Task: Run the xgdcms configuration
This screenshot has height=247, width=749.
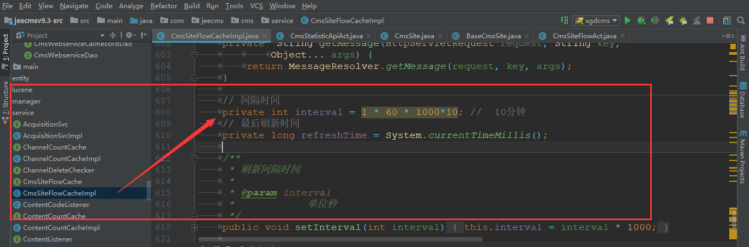Action: [x=627, y=20]
